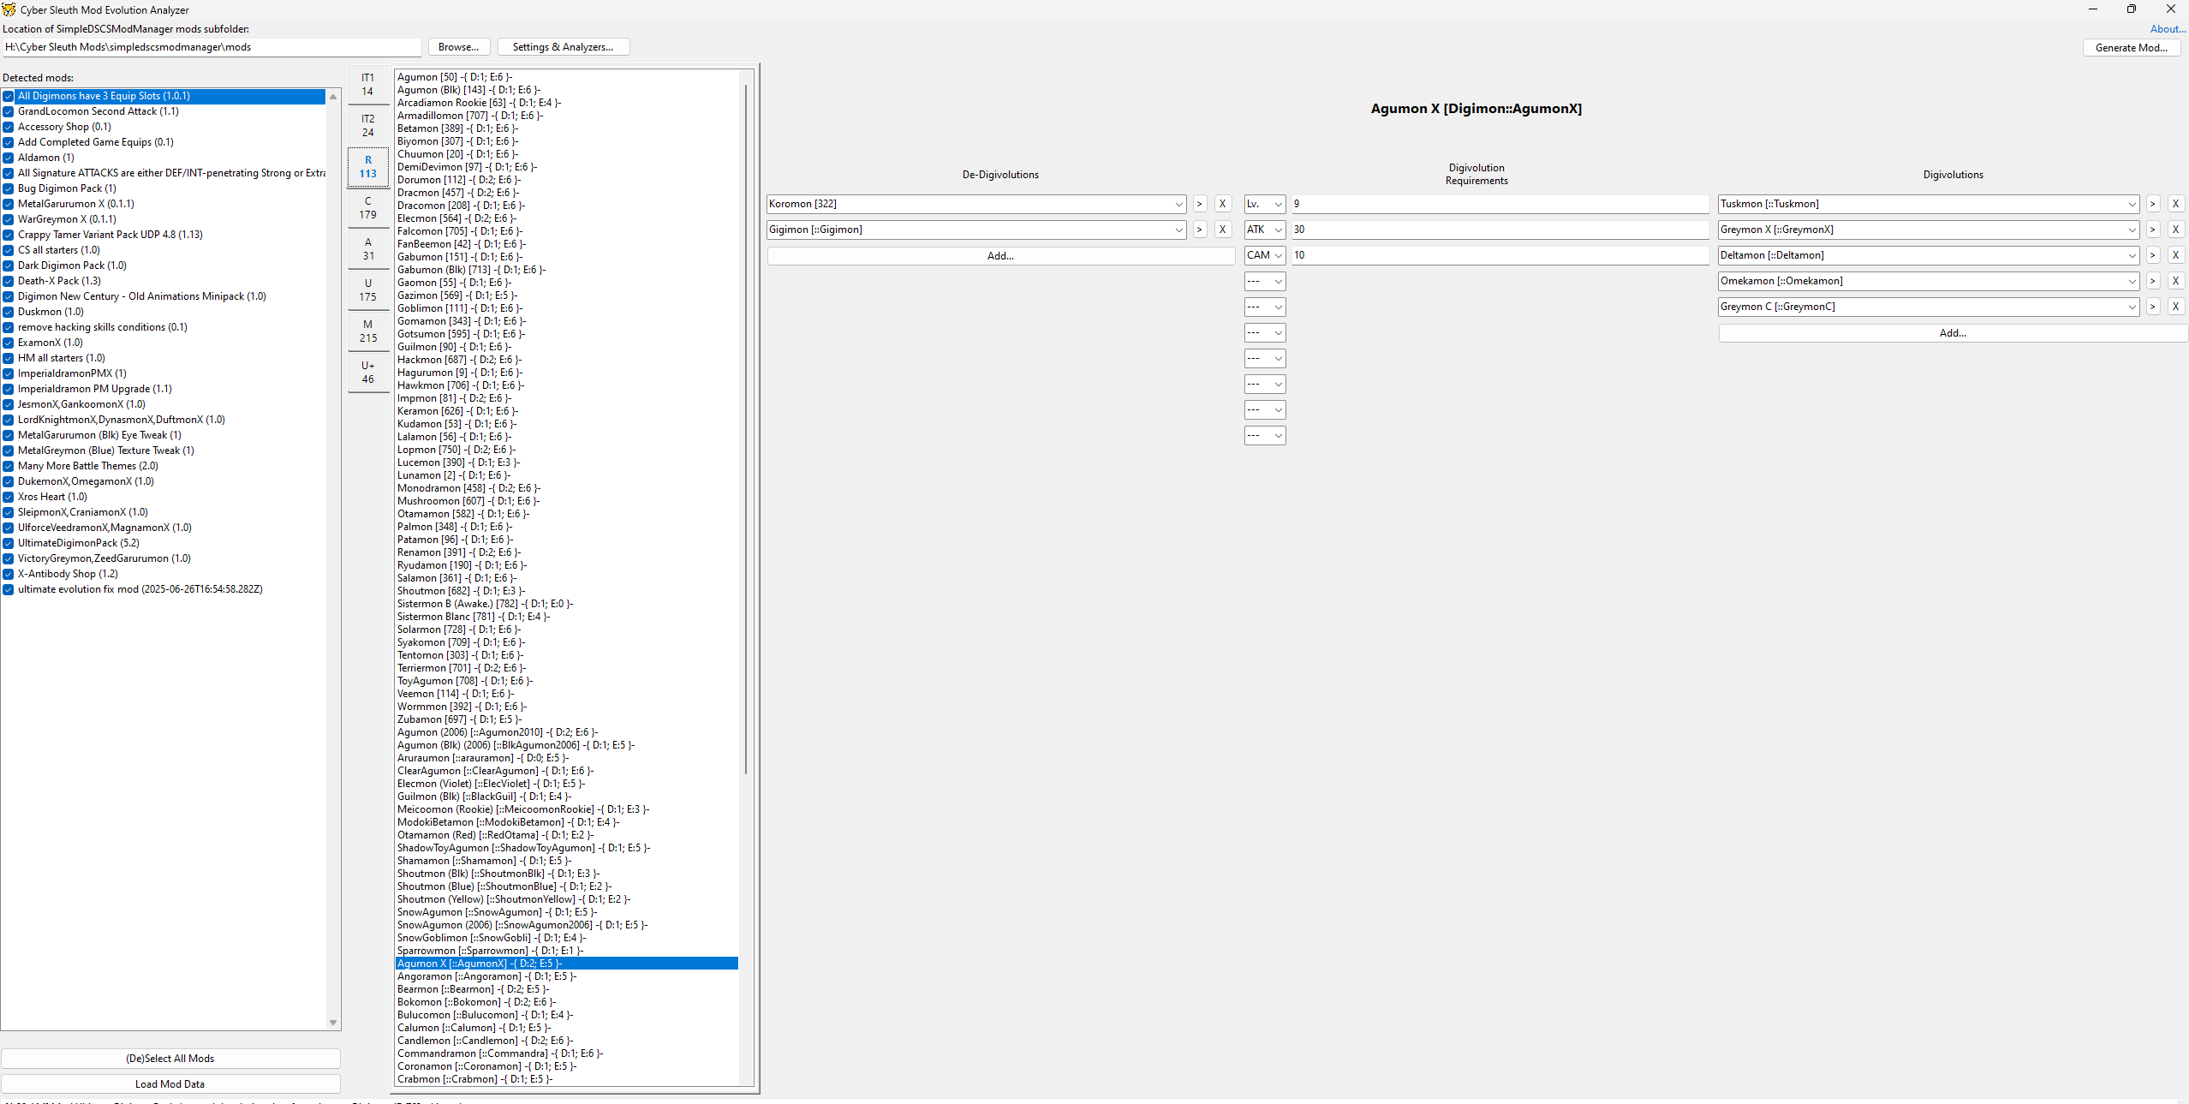Remove Gigimon de-digivolution with its X button
Image resolution: width=2189 pixels, height=1104 pixels.
click(x=1223, y=230)
